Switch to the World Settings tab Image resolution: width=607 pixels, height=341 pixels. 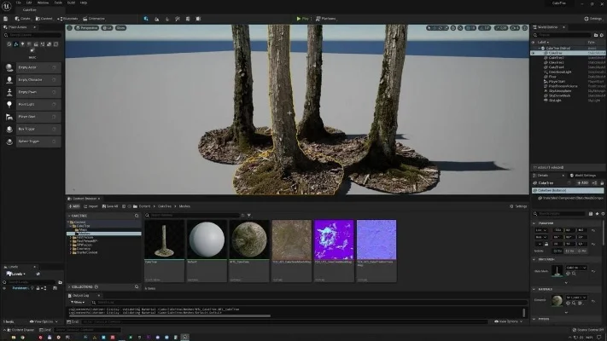click(x=583, y=175)
